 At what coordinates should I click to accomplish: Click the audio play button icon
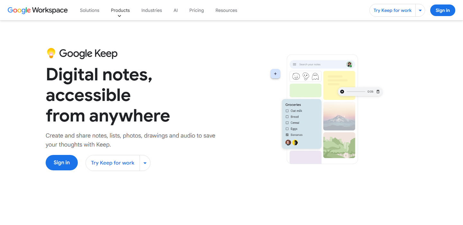click(x=342, y=92)
